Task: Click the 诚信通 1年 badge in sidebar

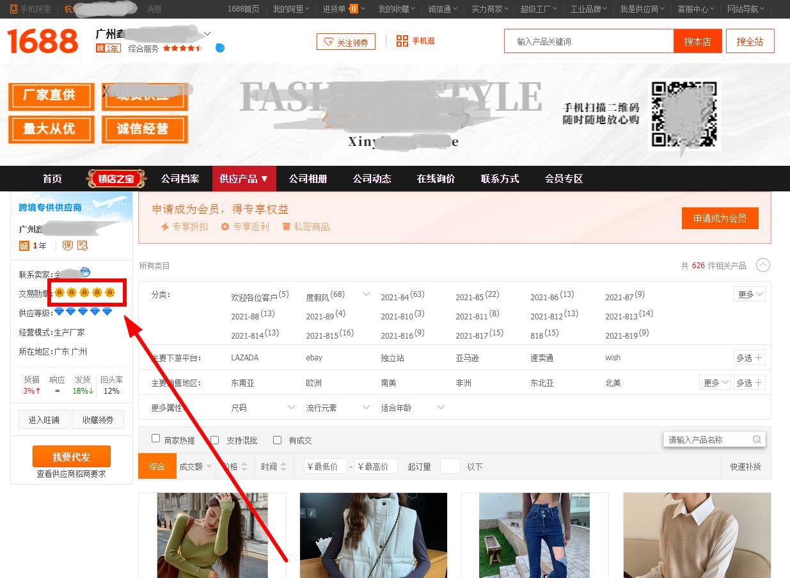Action: 33,246
